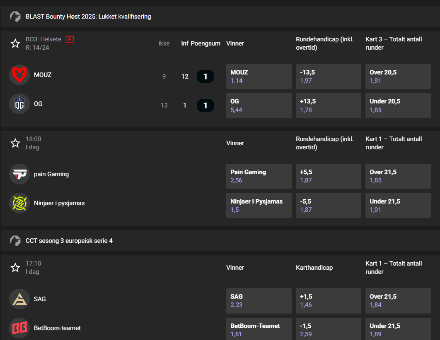Favorite the SAG vs BetBoom match
This screenshot has width=440, height=340.
[15, 267]
